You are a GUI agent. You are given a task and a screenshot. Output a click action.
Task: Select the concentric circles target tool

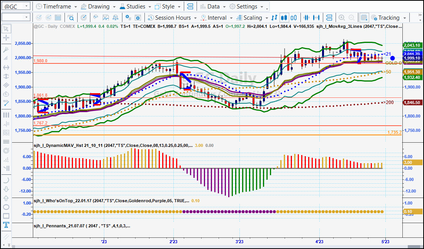click(6, 150)
